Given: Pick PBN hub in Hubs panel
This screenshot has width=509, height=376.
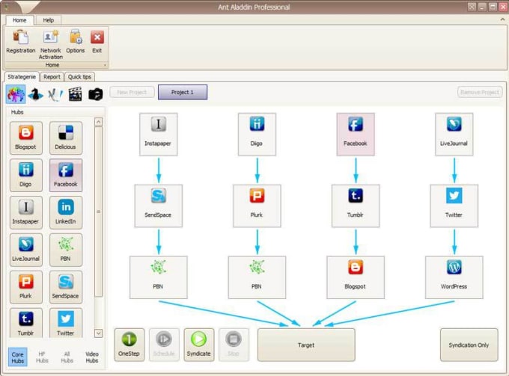Looking at the screenshot, I should 66,250.
